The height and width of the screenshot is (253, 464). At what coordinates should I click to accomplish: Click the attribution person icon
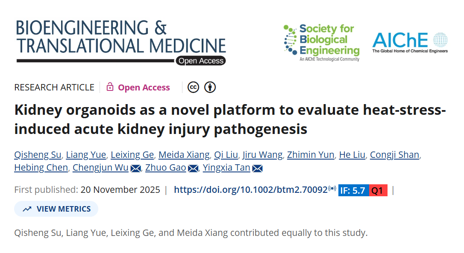pos(210,87)
